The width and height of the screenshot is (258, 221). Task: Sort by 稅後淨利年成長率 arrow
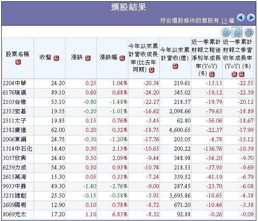click(212, 75)
